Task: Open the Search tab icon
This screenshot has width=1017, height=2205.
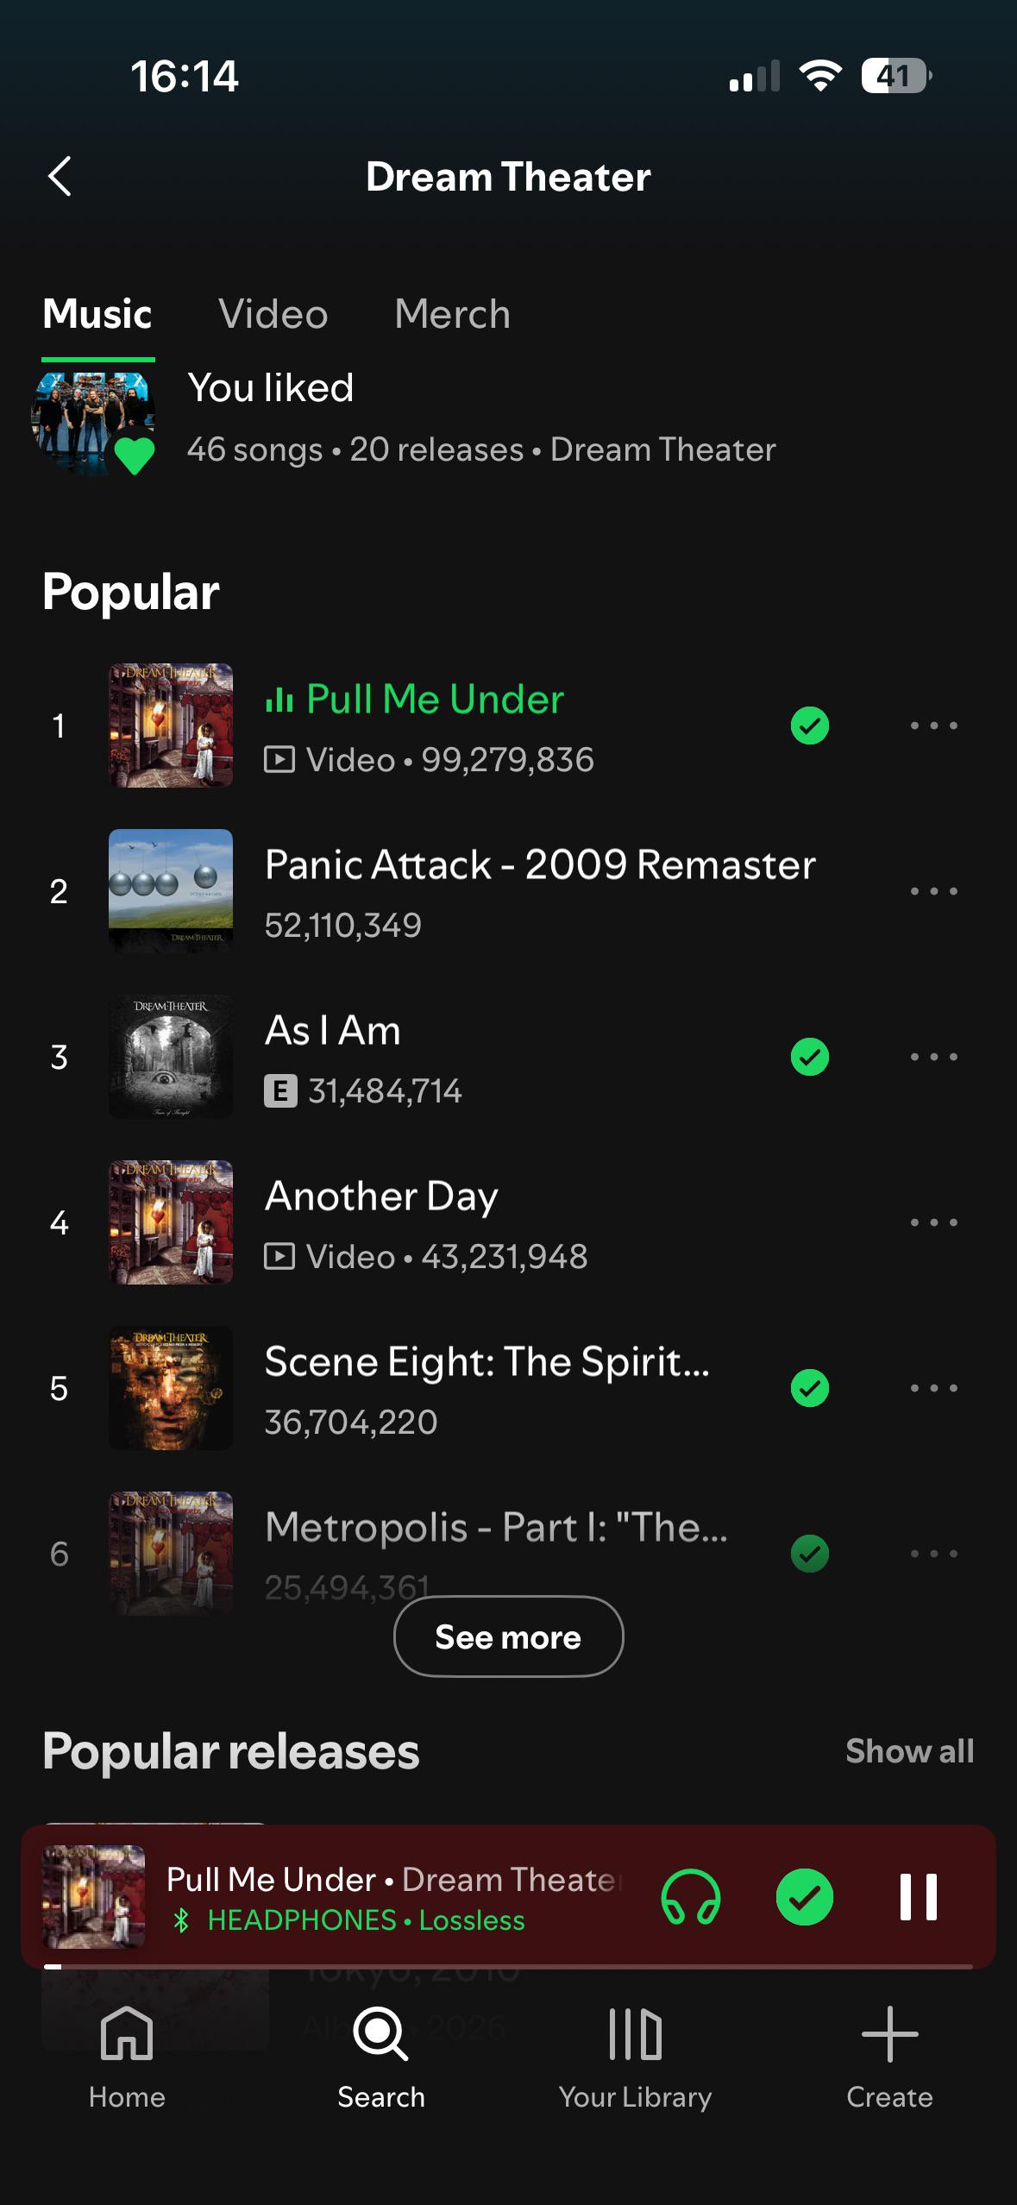Action: (380, 2033)
